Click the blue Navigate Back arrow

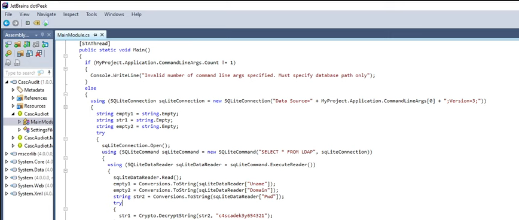tap(7, 23)
